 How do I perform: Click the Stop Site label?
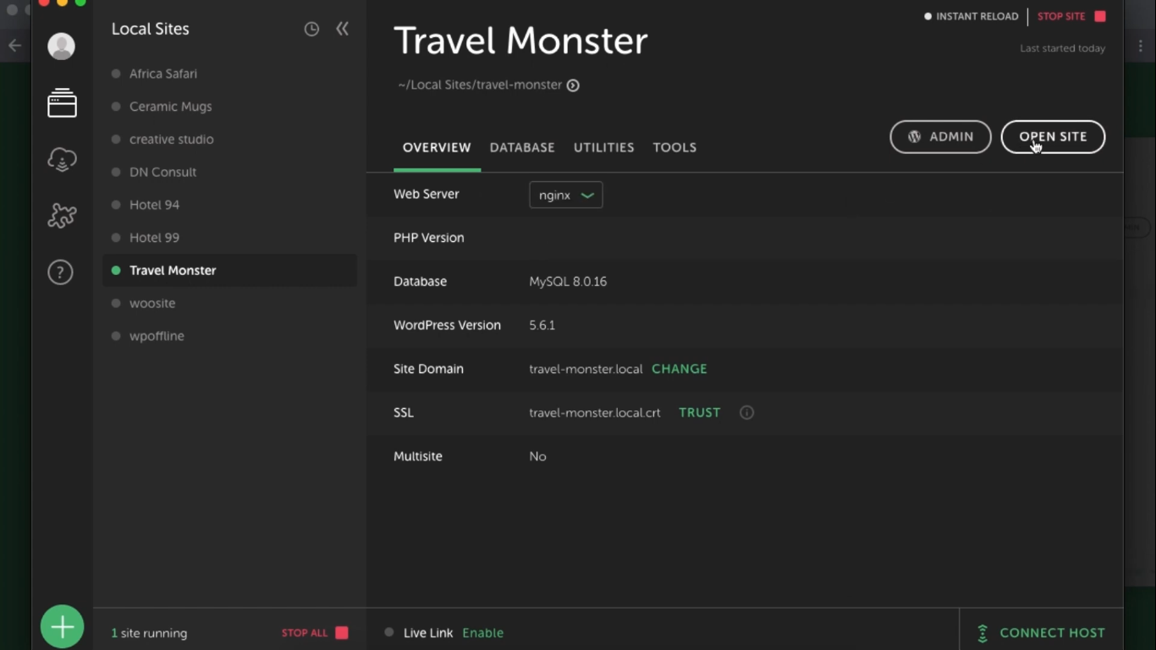tap(1061, 16)
